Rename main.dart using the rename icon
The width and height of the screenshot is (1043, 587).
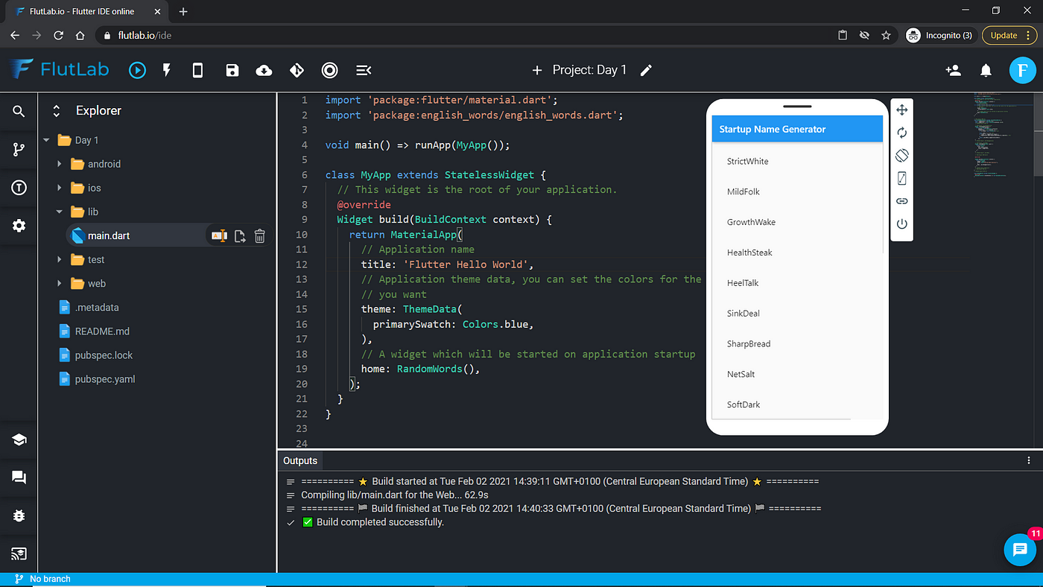point(219,235)
